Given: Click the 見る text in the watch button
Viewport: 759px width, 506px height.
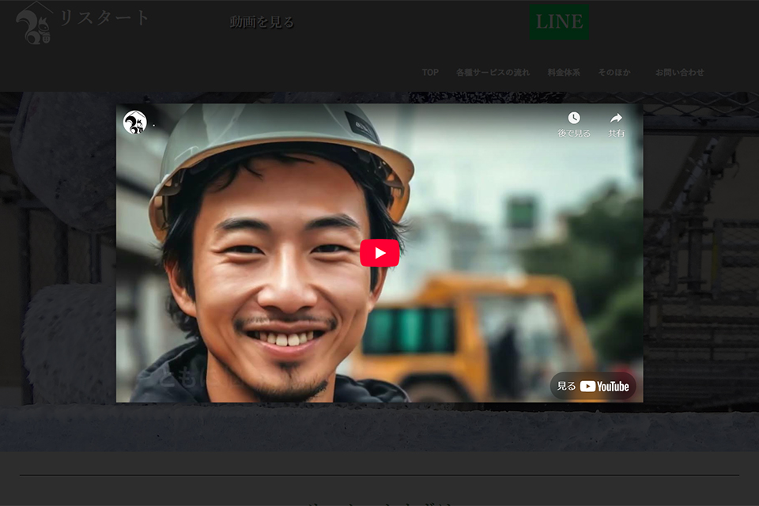Looking at the screenshot, I should coord(566,387).
